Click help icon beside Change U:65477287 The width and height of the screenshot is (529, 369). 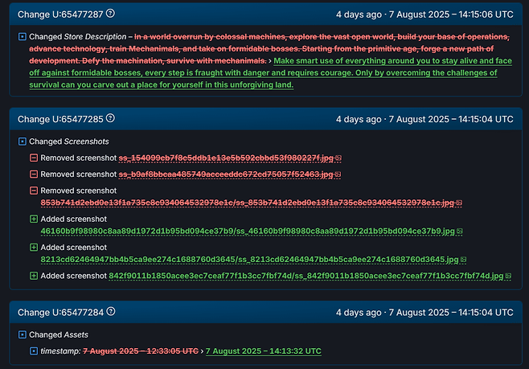point(110,14)
